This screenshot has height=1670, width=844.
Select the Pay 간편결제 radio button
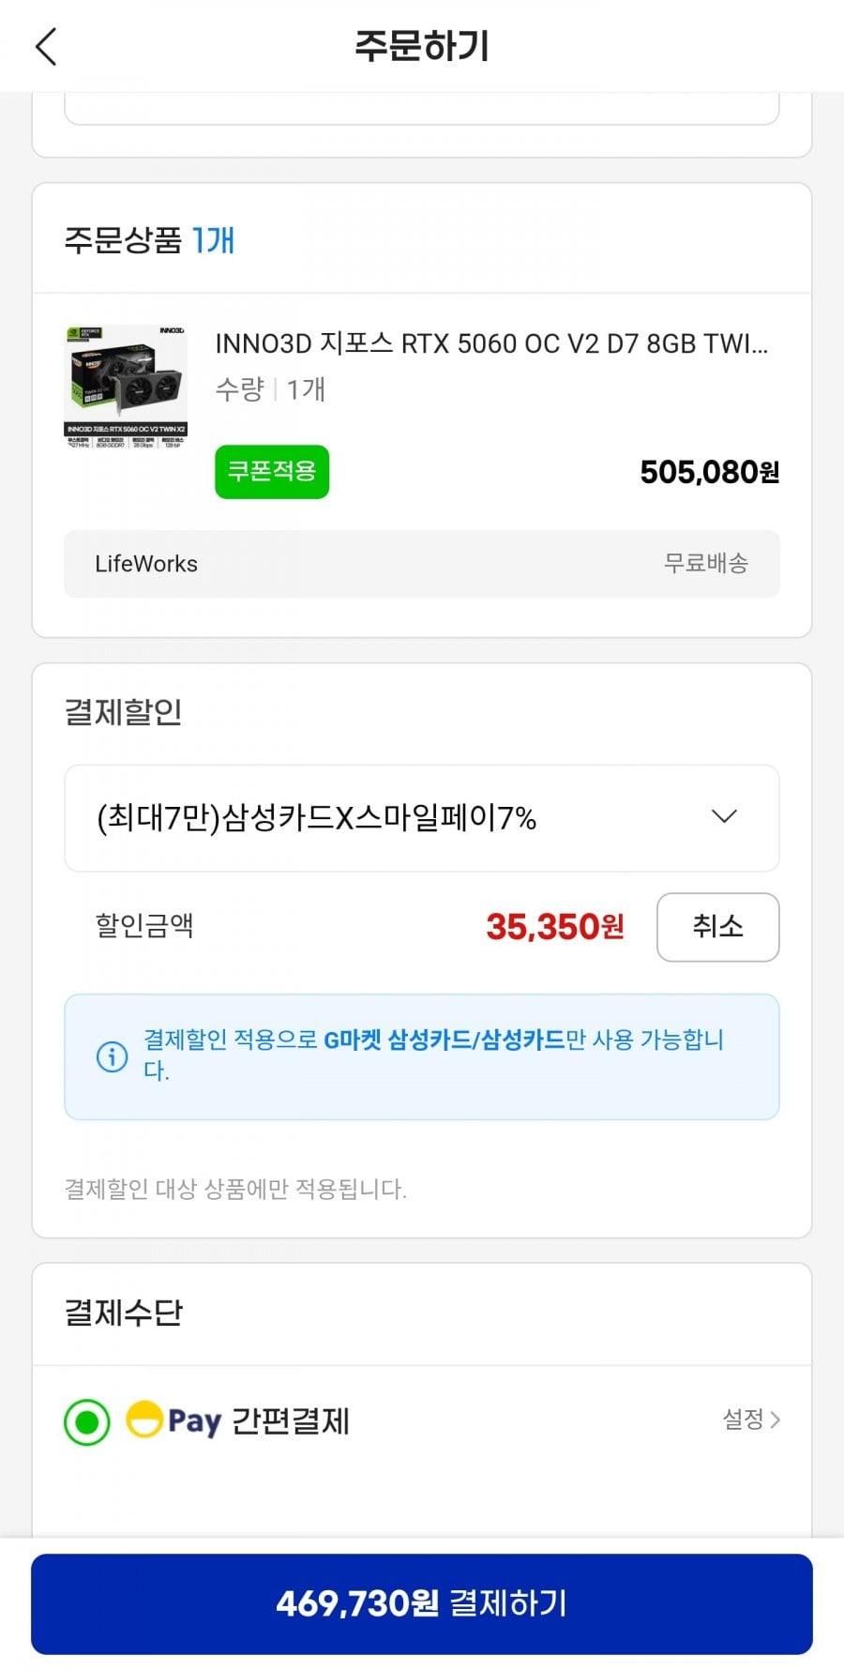coord(87,1421)
